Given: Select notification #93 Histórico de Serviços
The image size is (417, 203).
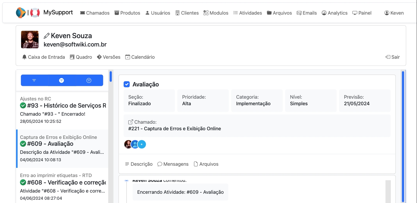Looking at the screenshot, I should click(x=63, y=110).
